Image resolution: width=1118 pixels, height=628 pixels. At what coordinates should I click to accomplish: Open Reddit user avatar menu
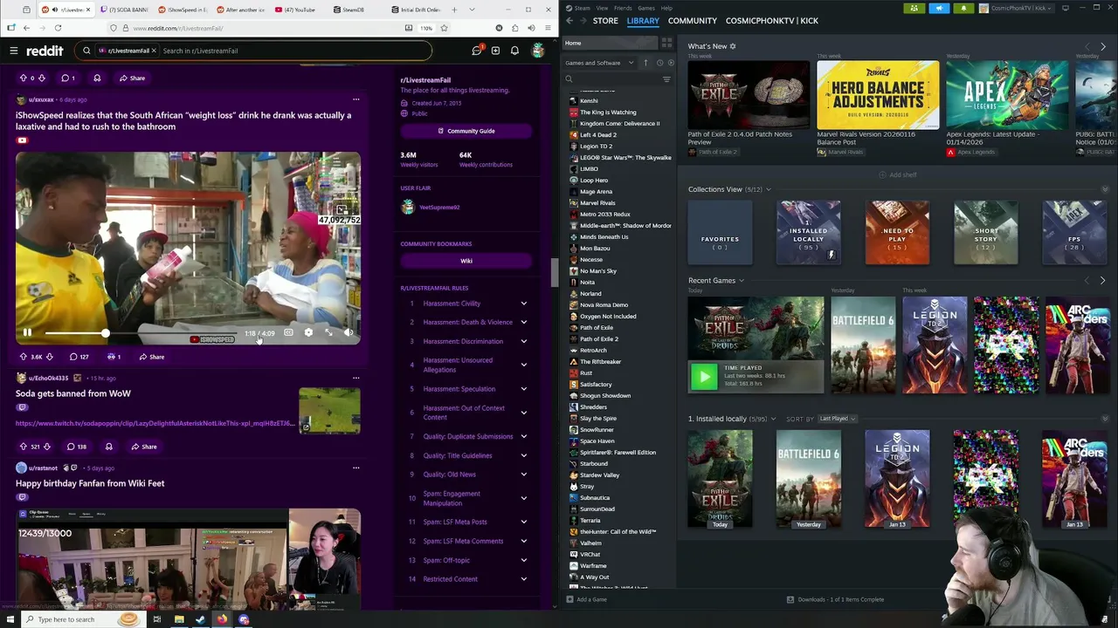tap(538, 51)
